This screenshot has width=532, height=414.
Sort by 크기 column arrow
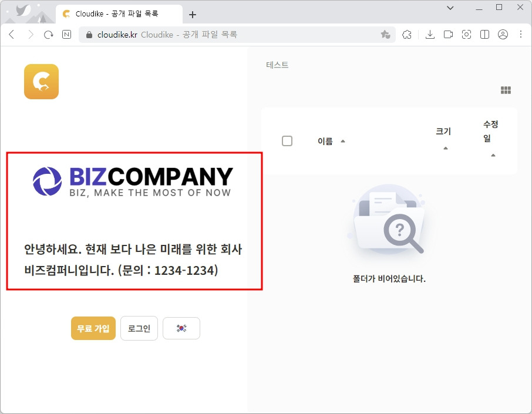coord(446,148)
